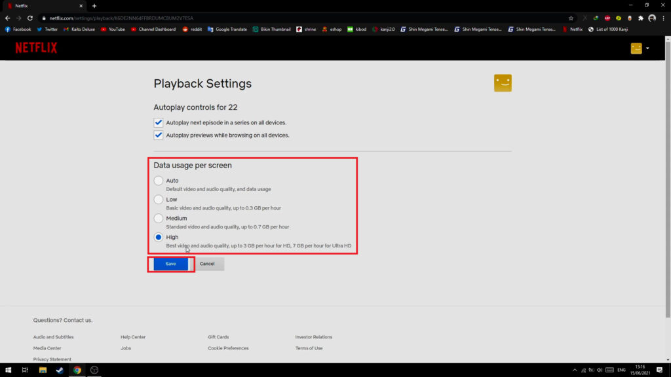The image size is (671, 377).
Task: Select the Low data usage radio button
Action: (158, 199)
